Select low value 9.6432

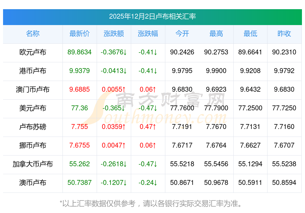[250, 90]
